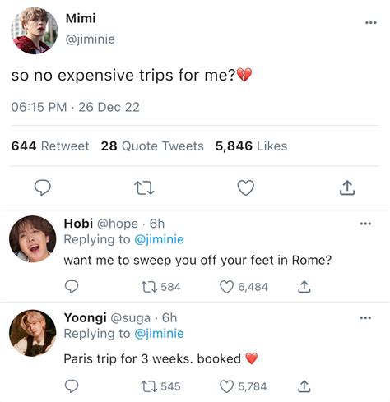The width and height of the screenshot is (390, 402).
Task: Open more options on Mimi's tweet
Action: tap(371, 22)
